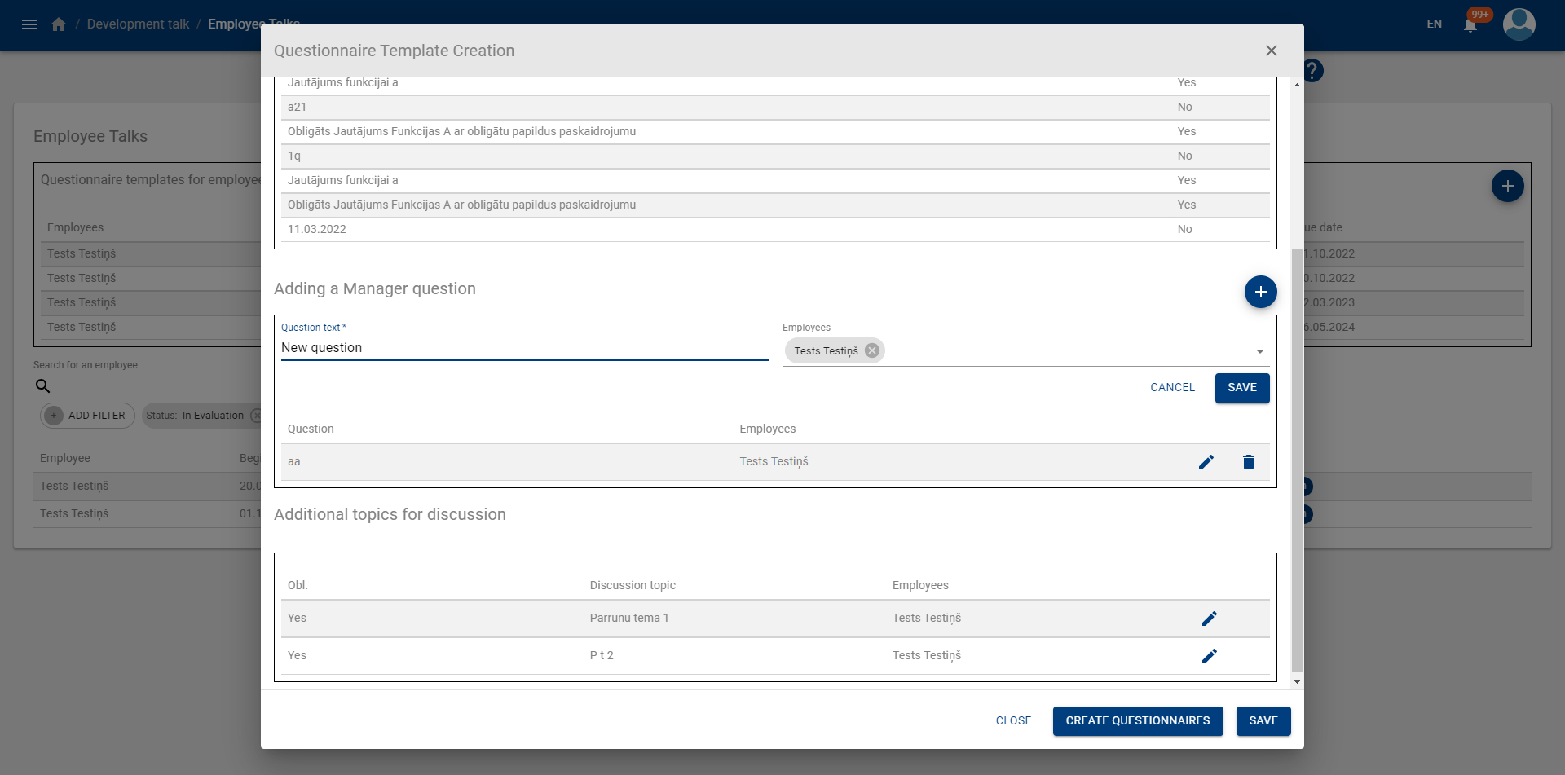Screen dimensions: 1565x775
Task: Select the '11.03.2022' question row
Action: [x=775, y=230]
